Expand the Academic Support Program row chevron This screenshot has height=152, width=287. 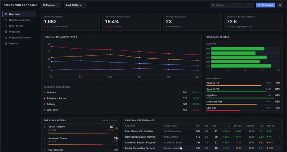pos(280,142)
